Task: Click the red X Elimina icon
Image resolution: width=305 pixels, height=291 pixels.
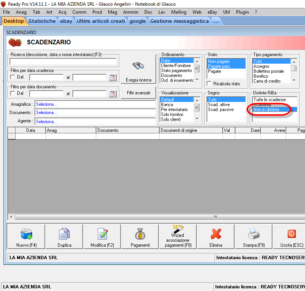Action: click(x=216, y=234)
